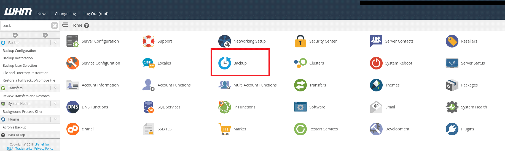Screen dimensions: 505x165
Task: Collapse the Plugins sidebar section chevron
Action: [55, 119]
